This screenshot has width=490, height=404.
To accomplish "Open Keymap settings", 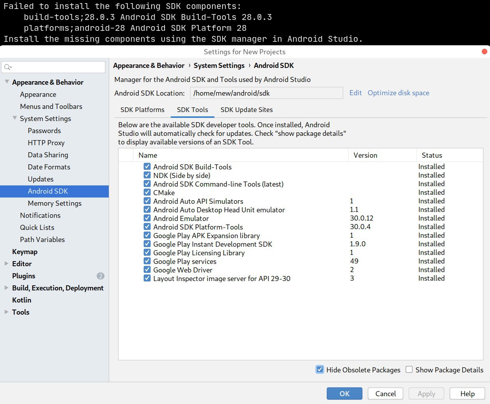I will pos(25,251).
